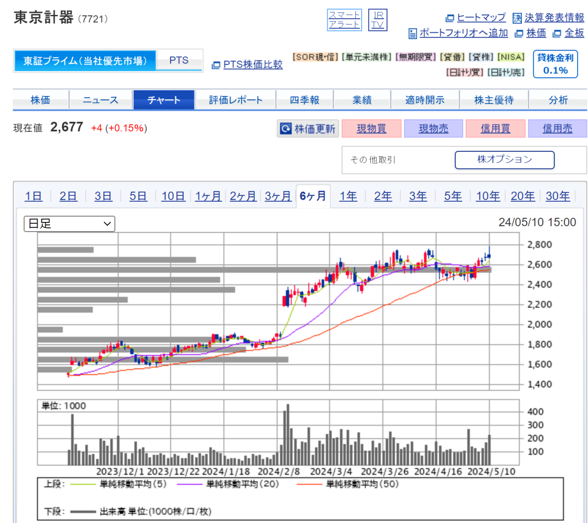The image size is (588, 523).
Task: Click 単純移動平均(5) green legend line
Action: point(83,484)
